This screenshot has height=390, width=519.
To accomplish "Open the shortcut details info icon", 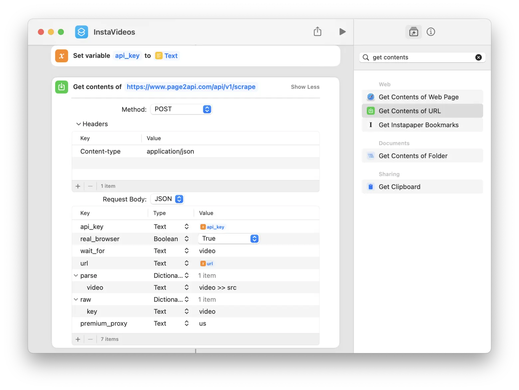I will click(x=431, y=32).
